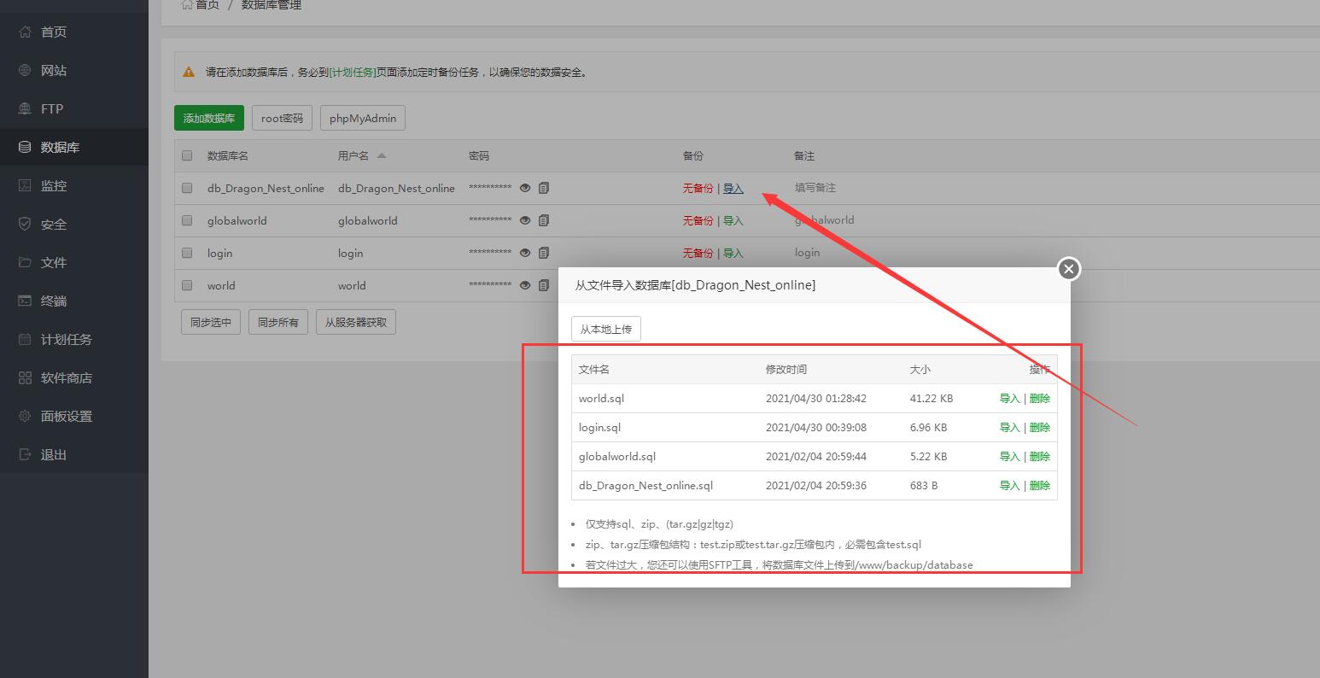Screen dimensions: 1320x678
Task: Click the 从服务器获取 button
Action: 356,322
